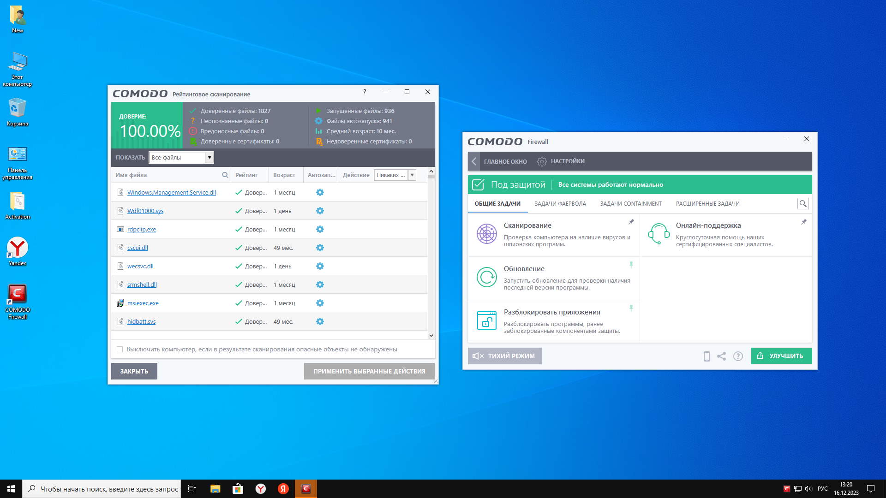Toggle Silent Mode button
This screenshot has width=886, height=498.
504,356
